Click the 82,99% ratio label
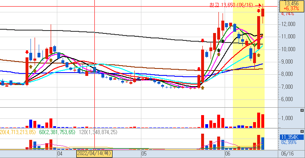The image size is (305, 158). click(289, 142)
